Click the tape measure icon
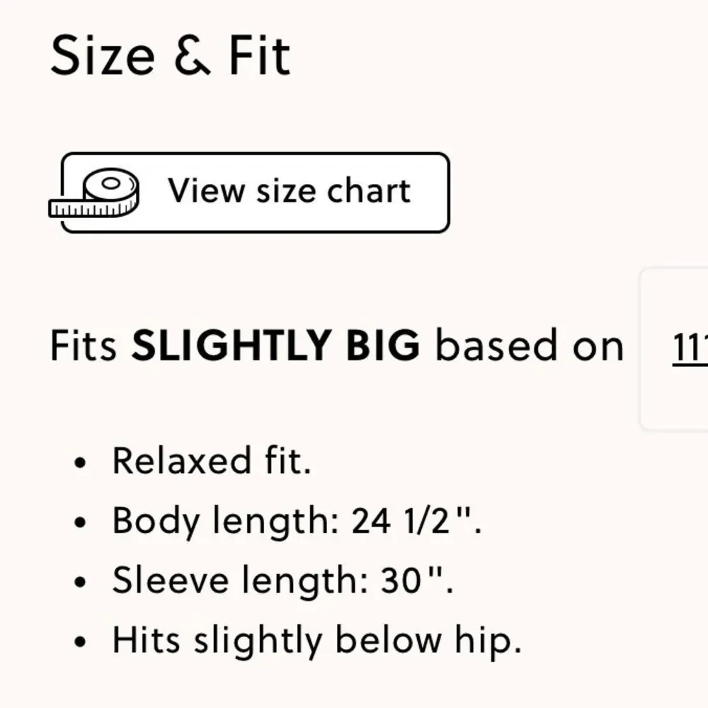Screen dimensions: 708x708 point(94,193)
